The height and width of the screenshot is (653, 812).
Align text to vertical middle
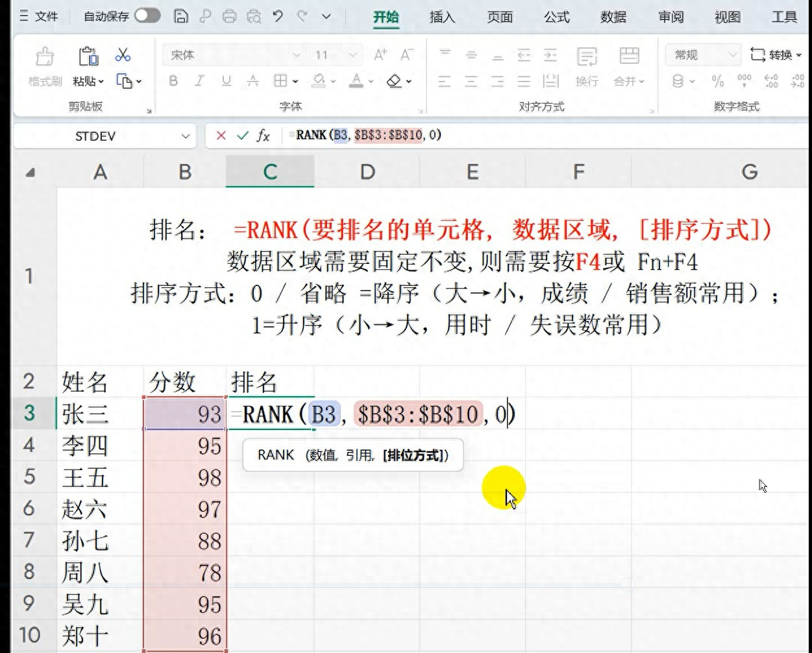[x=471, y=55]
